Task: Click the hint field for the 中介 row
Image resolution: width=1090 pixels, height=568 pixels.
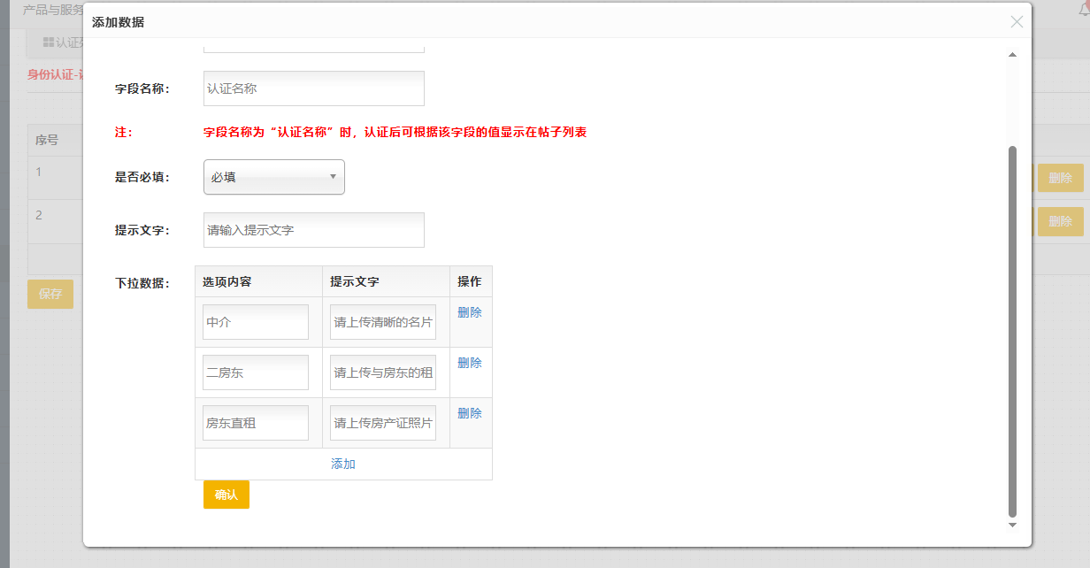Action: coord(382,322)
